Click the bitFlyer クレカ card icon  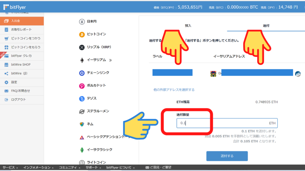click(x=7, y=56)
